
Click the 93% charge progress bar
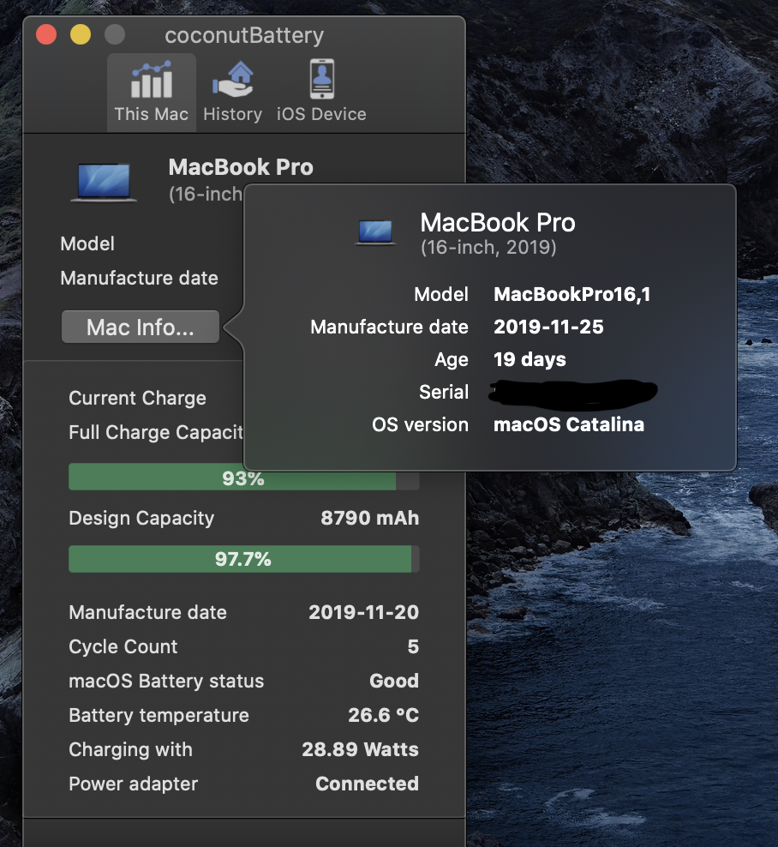(244, 478)
